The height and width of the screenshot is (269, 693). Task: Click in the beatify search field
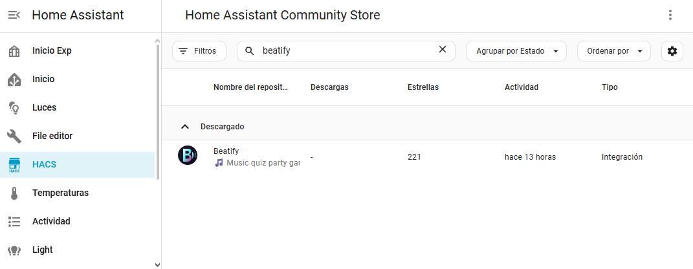click(345, 51)
